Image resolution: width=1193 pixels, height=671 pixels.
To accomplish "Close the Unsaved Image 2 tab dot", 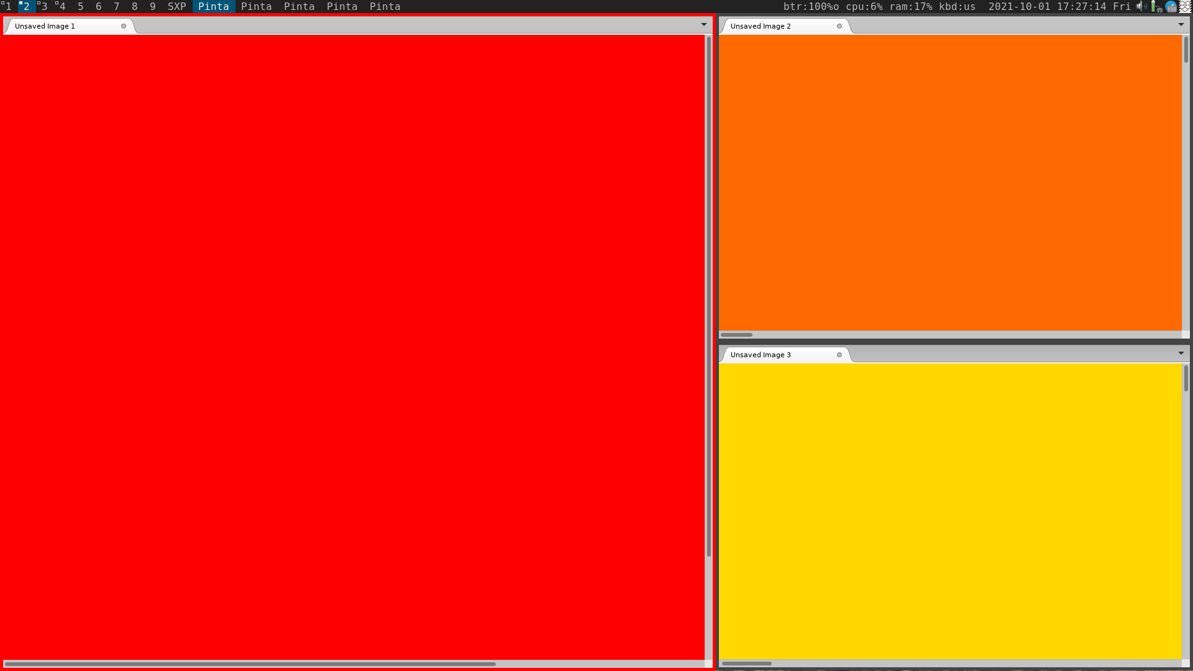I will coord(839,26).
